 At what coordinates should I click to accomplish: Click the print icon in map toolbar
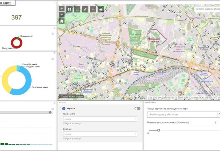[101, 9]
